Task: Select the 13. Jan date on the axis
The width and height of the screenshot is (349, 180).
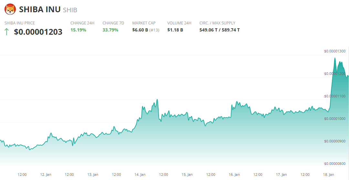Action: pos(93,175)
